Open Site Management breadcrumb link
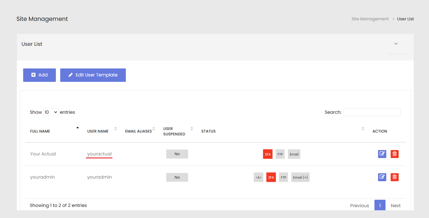 click(370, 19)
